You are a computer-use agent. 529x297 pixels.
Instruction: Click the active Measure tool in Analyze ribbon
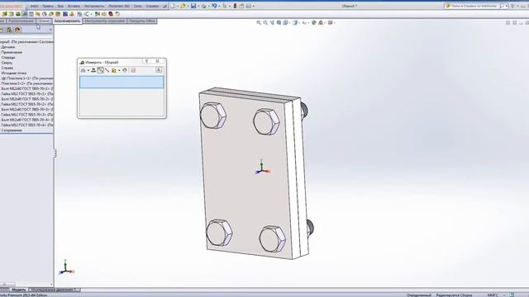pyautogui.click(x=25, y=14)
